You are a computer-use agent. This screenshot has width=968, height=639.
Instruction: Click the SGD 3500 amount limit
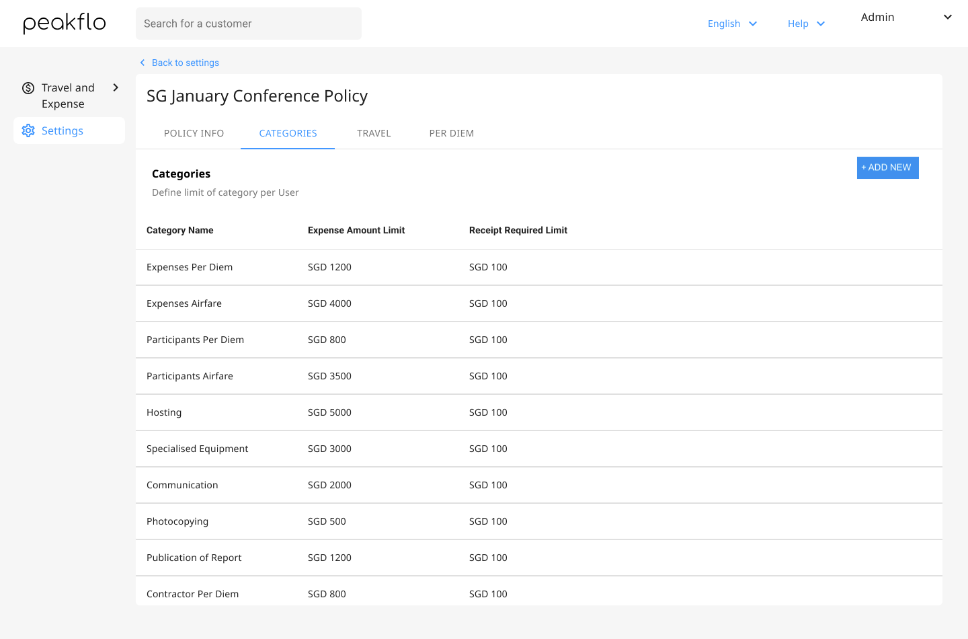[329, 376]
